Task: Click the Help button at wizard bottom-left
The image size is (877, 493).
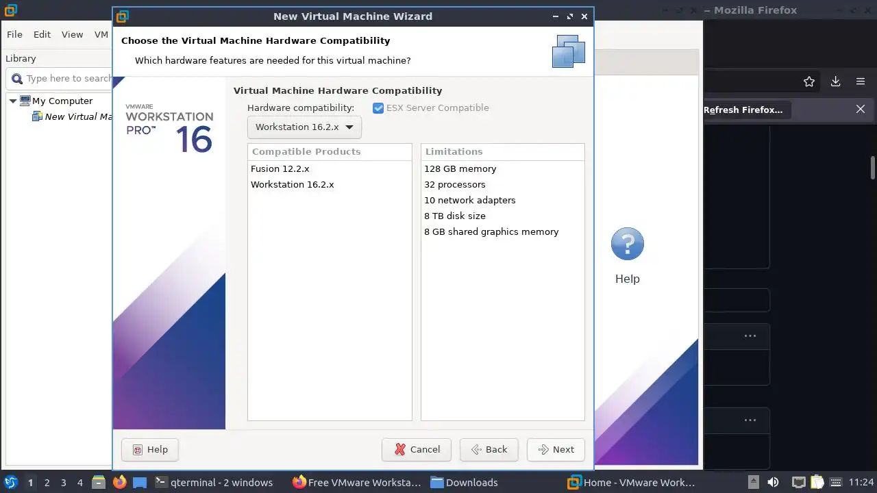Action: [149, 450]
